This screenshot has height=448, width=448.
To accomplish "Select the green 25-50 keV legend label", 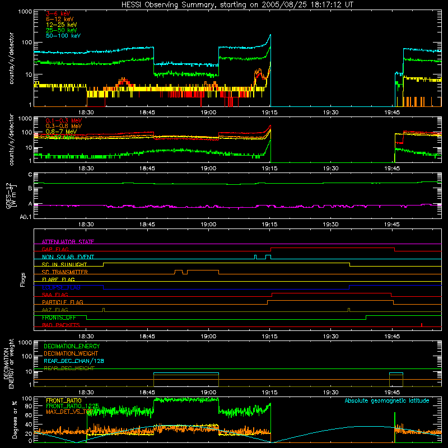I will click(x=61, y=30).
